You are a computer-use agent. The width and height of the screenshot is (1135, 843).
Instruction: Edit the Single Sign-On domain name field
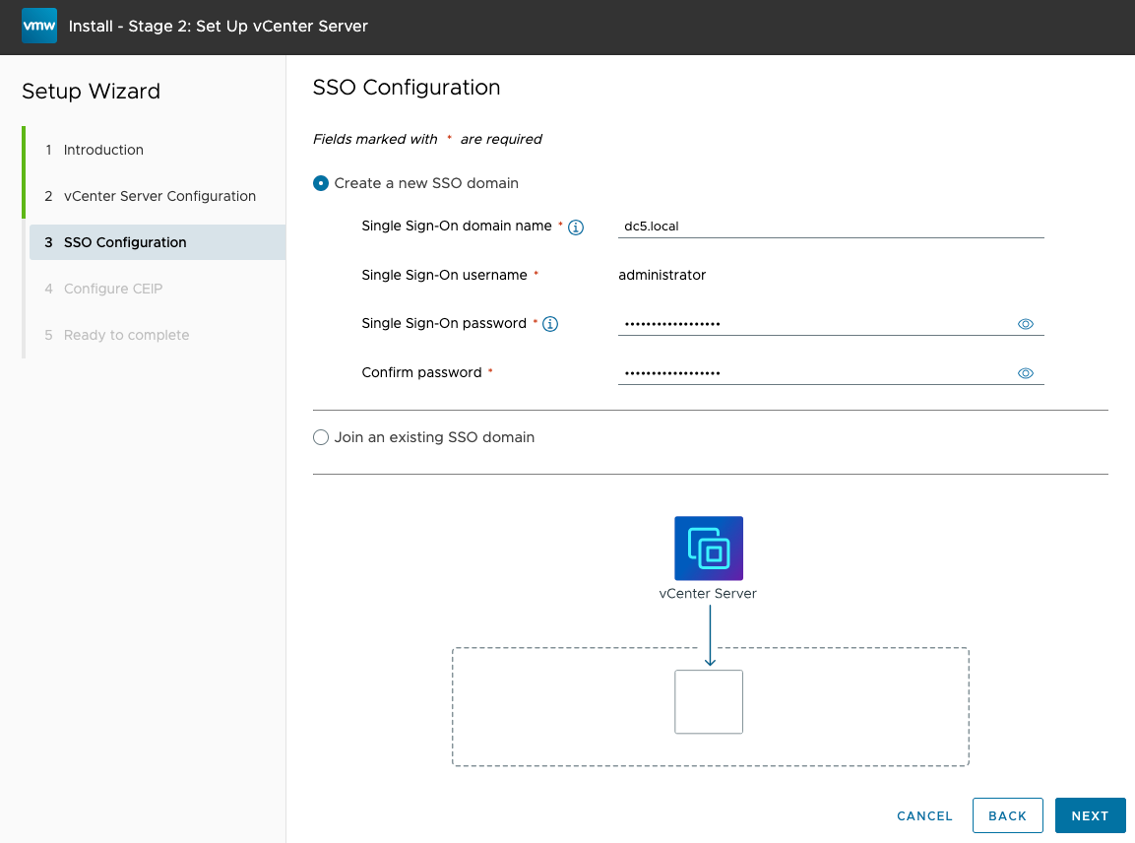(x=831, y=226)
